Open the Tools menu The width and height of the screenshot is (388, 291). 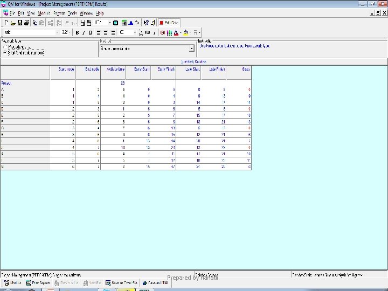tap(72, 13)
